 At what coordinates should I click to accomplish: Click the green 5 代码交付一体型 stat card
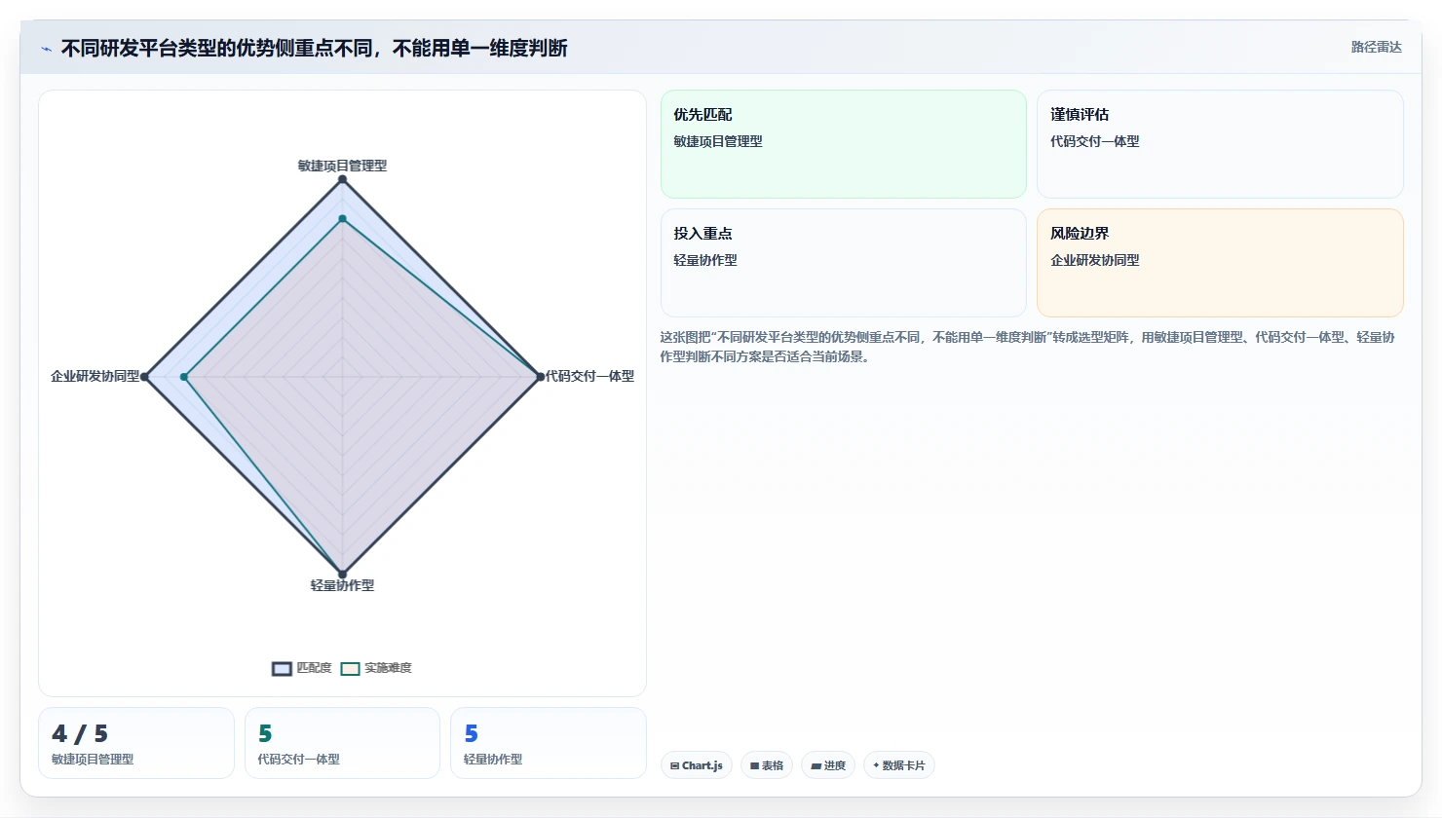pyautogui.click(x=342, y=743)
